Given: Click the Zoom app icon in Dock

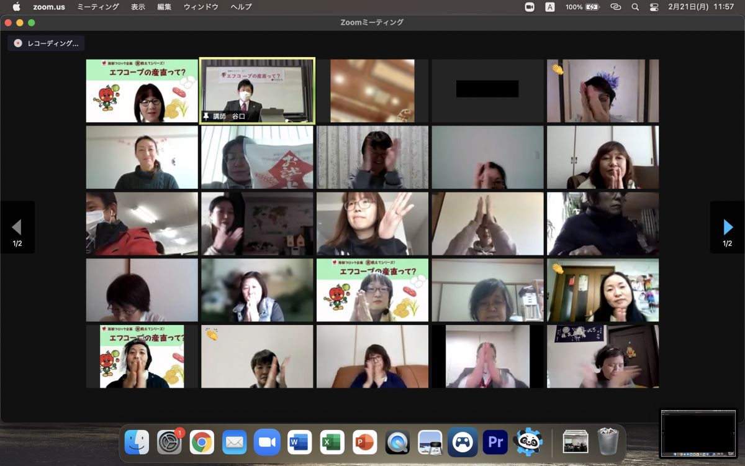Looking at the screenshot, I should tap(267, 442).
